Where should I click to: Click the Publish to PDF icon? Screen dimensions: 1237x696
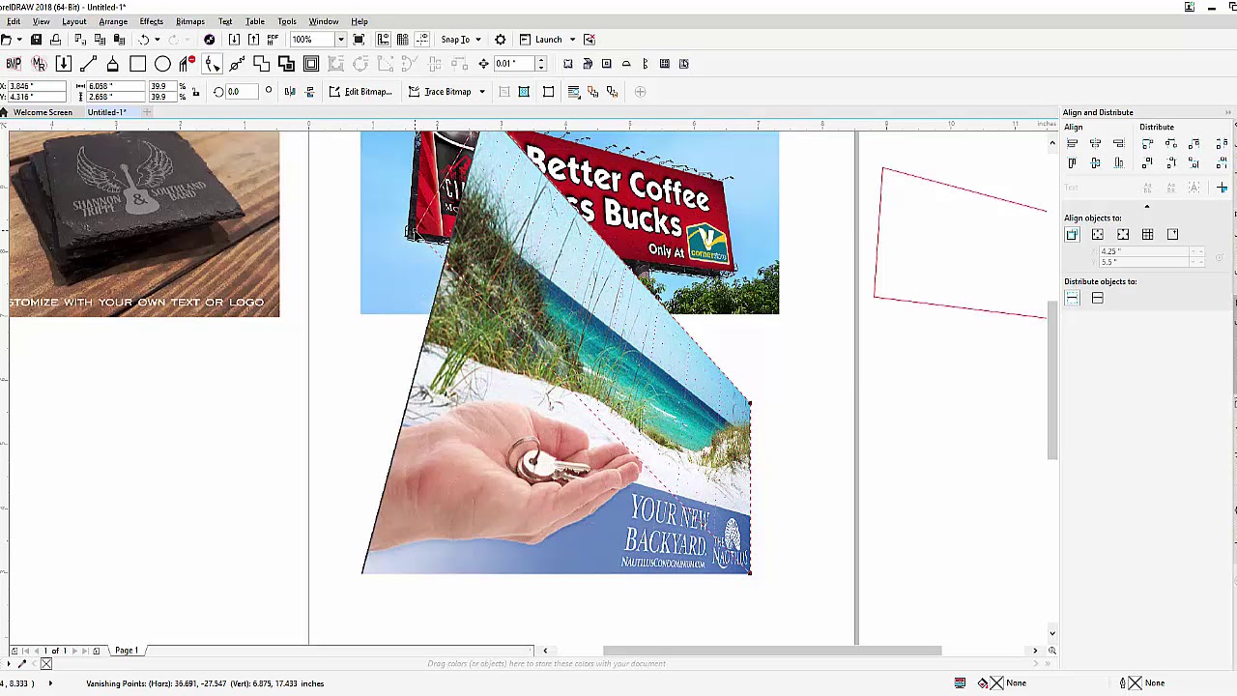point(273,40)
